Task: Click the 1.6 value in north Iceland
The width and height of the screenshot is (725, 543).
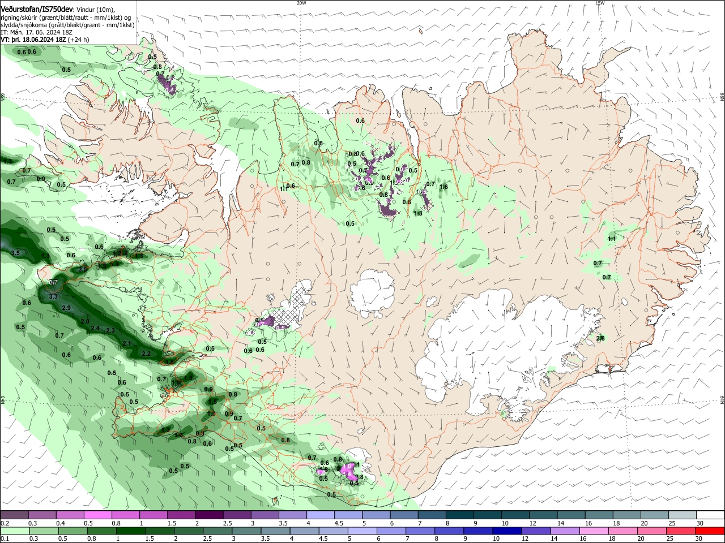Action: point(443,187)
